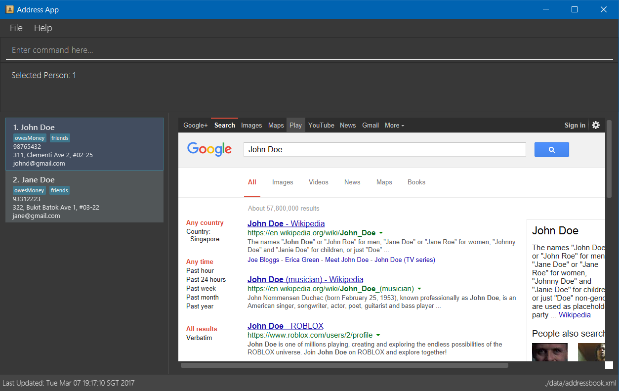Open Meet John Doe sublink

coord(347,260)
